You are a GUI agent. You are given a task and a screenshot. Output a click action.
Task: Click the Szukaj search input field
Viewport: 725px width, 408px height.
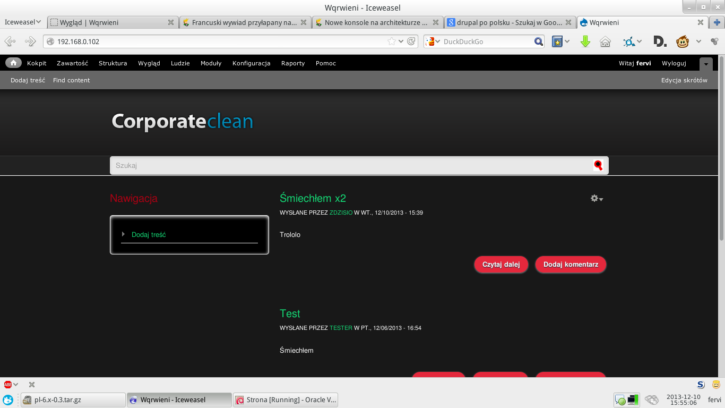(350, 165)
